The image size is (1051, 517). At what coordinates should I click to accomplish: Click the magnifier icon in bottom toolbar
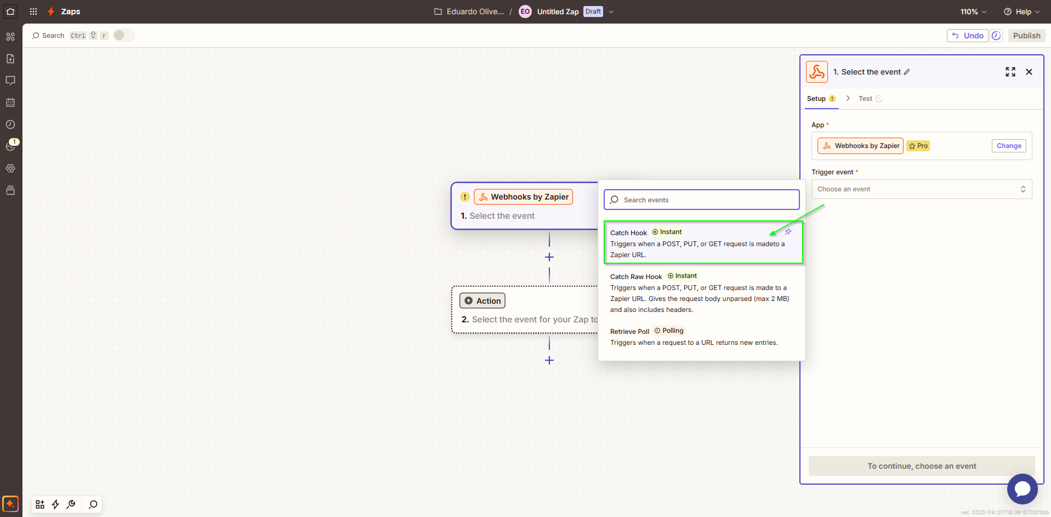click(x=93, y=504)
